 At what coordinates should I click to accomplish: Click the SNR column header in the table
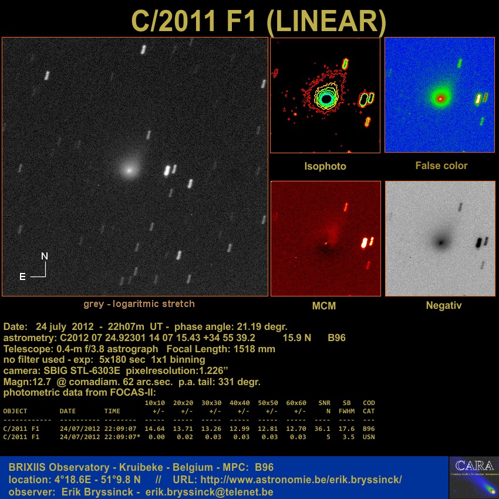324,403
